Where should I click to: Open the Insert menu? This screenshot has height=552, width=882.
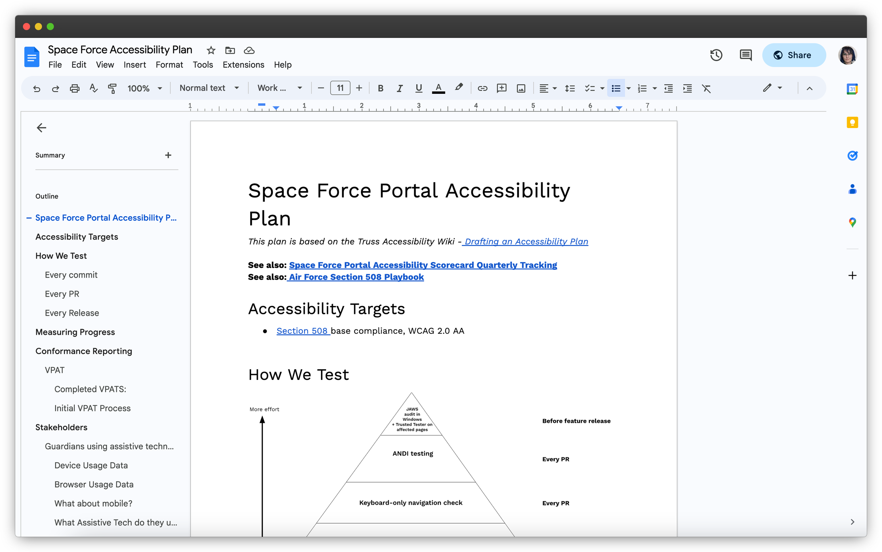(x=135, y=65)
